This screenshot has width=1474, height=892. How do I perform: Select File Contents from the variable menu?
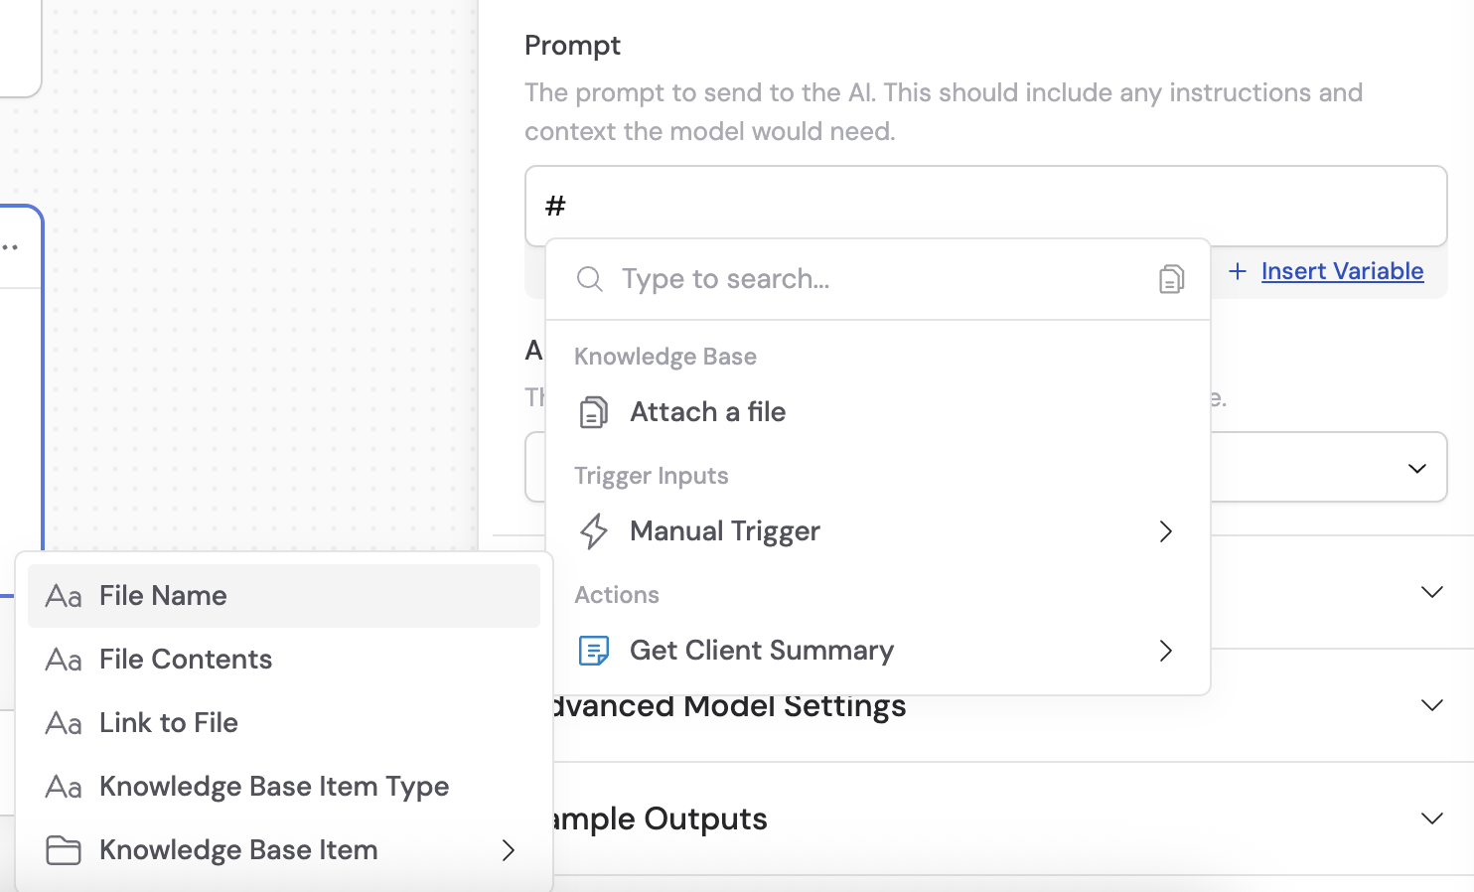(185, 659)
